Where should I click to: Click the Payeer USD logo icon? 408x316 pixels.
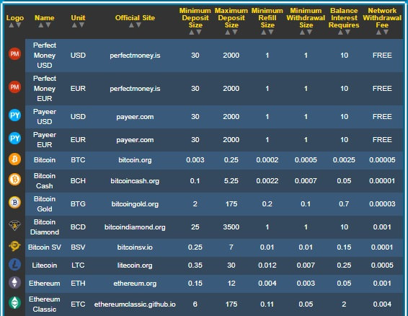tap(14, 115)
